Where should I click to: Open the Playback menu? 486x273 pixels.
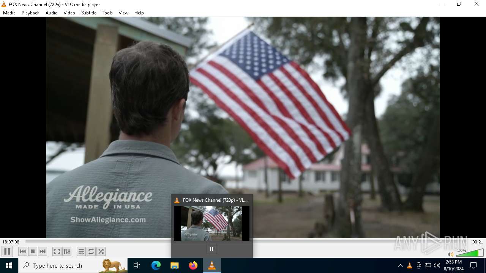[x=30, y=13]
